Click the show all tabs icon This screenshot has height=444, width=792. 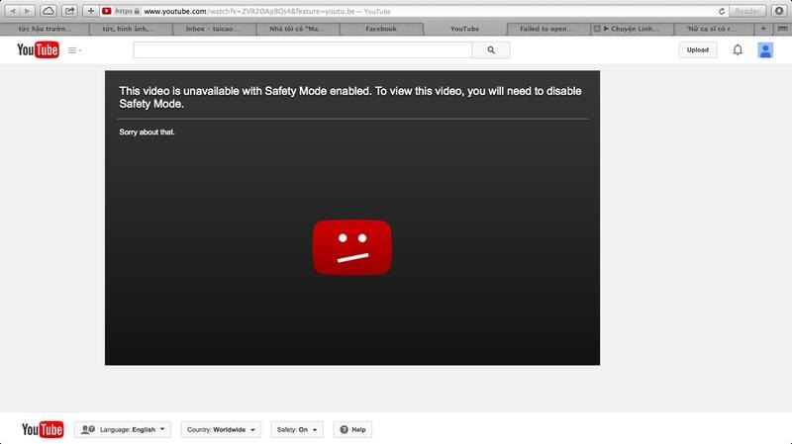tap(782, 29)
